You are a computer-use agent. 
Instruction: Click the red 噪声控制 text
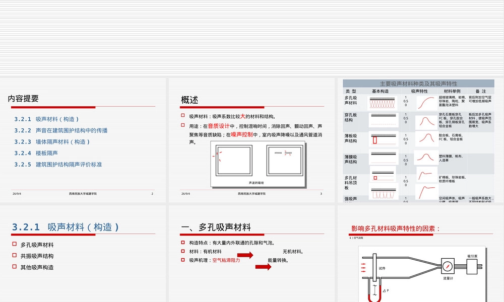tap(242, 134)
